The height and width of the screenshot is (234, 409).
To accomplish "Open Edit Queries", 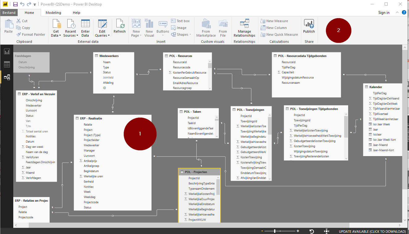I will [102, 28].
